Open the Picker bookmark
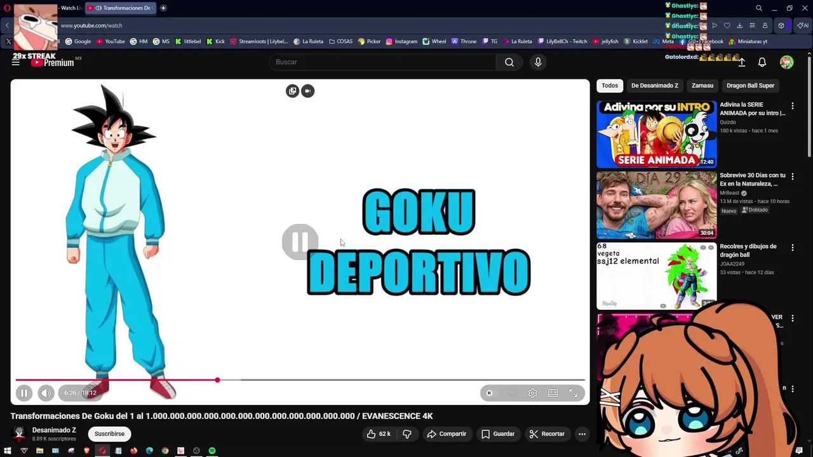 369,42
